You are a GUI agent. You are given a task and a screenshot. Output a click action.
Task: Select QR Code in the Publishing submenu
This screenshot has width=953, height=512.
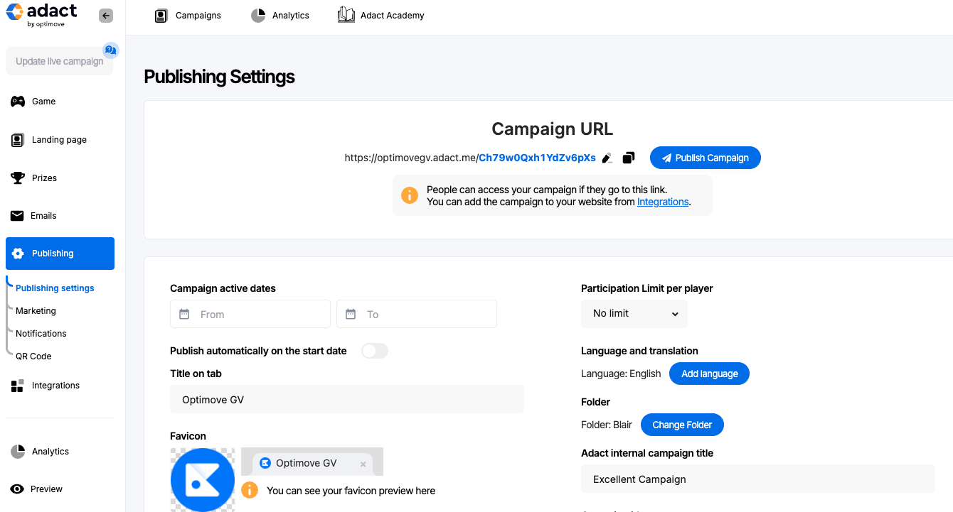pos(33,356)
